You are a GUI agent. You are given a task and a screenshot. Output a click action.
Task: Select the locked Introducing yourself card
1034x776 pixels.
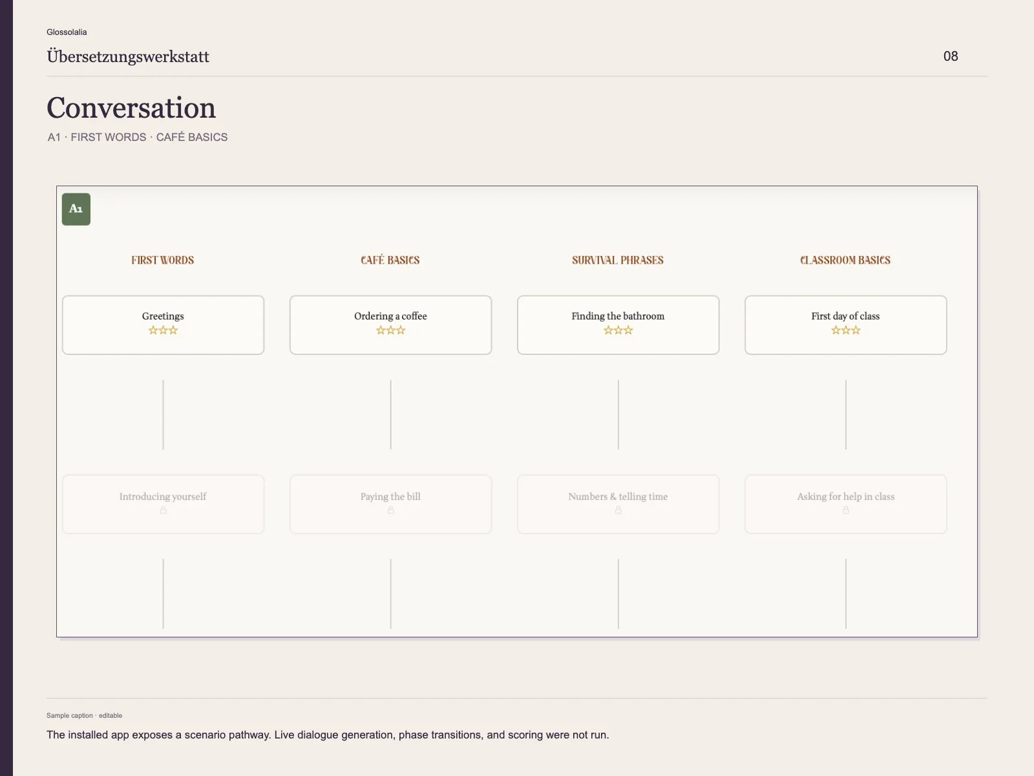pyautogui.click(x=163, y=504)
